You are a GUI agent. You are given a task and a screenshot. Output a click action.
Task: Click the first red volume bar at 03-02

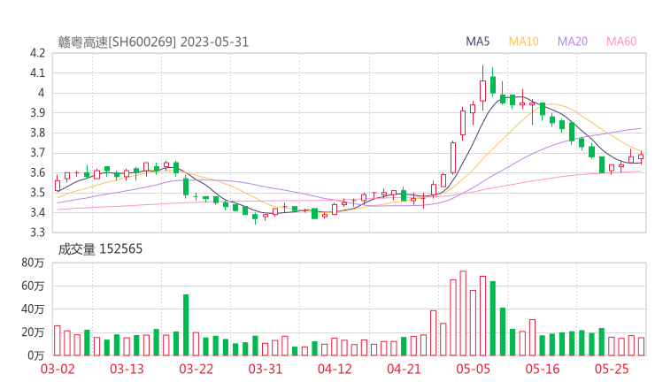tap(58, 340)
